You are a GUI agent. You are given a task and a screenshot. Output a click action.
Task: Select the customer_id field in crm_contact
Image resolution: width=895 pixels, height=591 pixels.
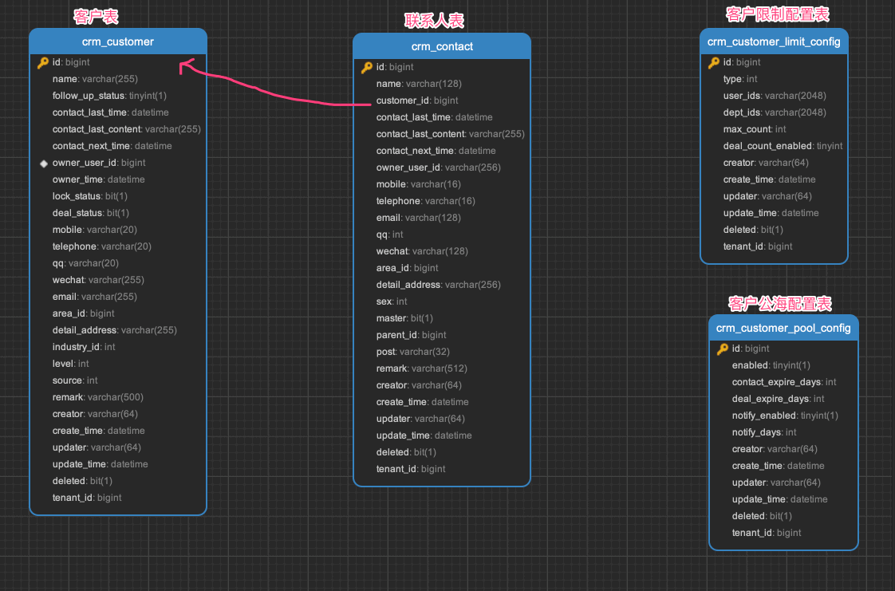pyautogui.click(x=404, y=100)
